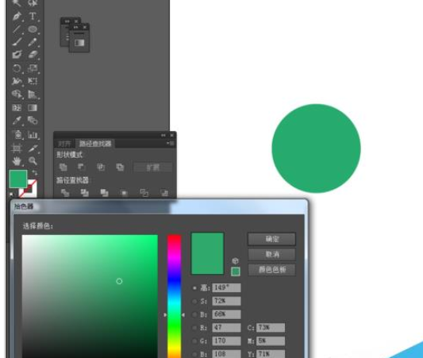The image size is (423, 358).
Task: Click Unite in Pathfinder shape modes
Action: [x=63, y=167]
